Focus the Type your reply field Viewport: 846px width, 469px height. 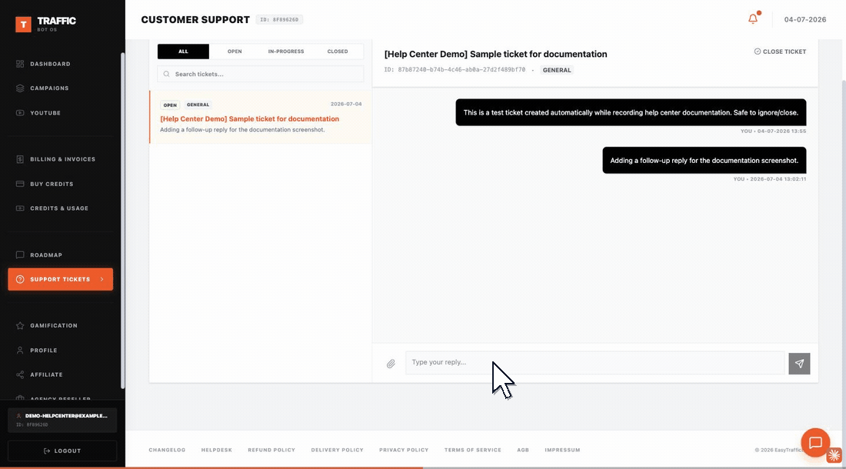[595, 362]
